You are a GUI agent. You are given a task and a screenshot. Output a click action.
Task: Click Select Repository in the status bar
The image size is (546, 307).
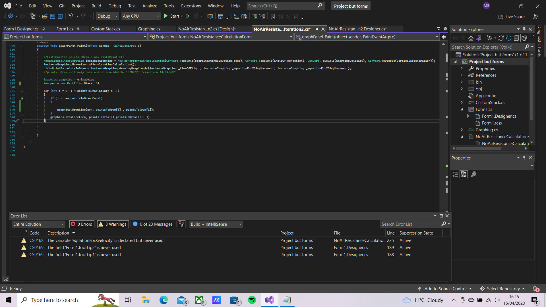[x=503, y=289]
